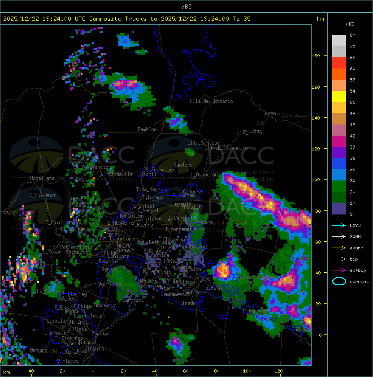Click the C_Chilenos map label
Screen dimensions: 373x377
(x=43, y=195)
